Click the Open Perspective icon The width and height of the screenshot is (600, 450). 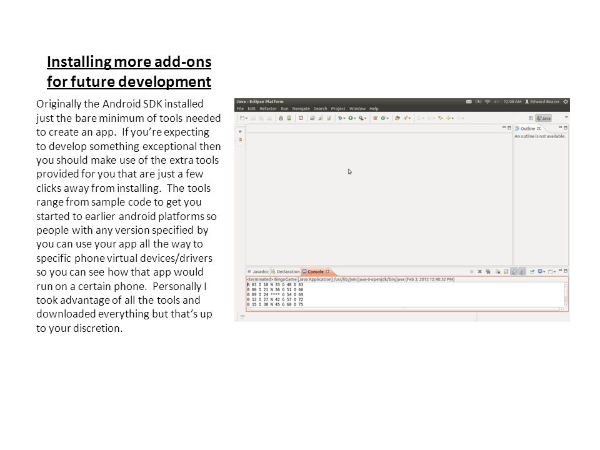point(531,118)
